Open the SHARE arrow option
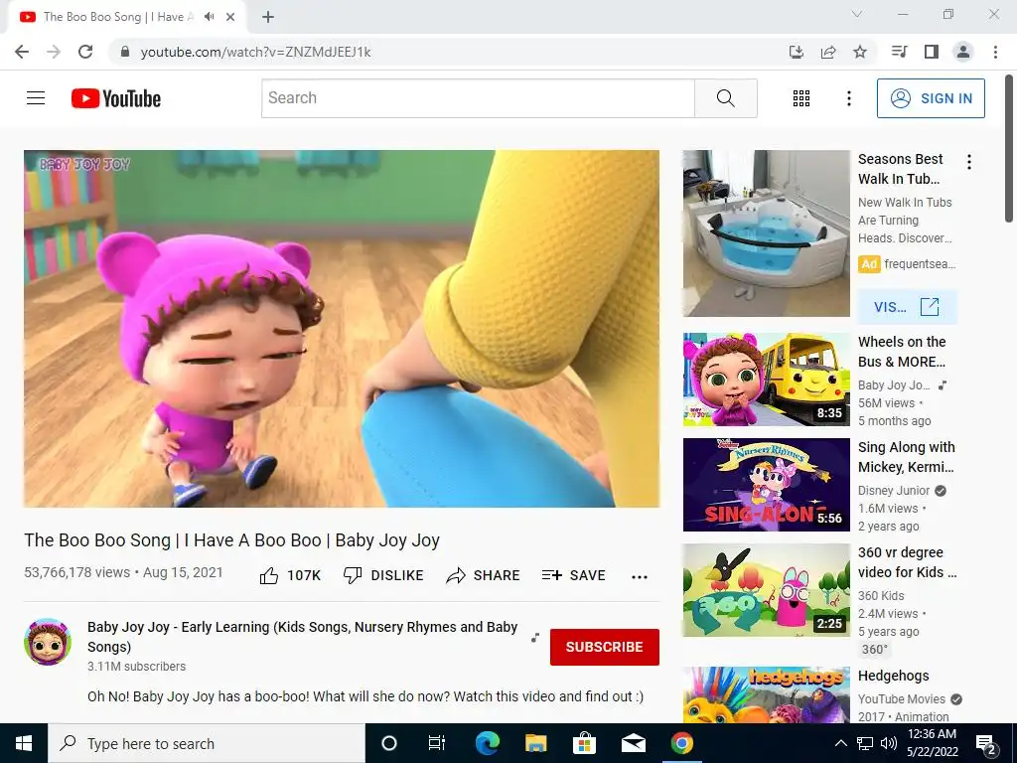Screen dimensions: 1017x763 (x=484, y=575)
